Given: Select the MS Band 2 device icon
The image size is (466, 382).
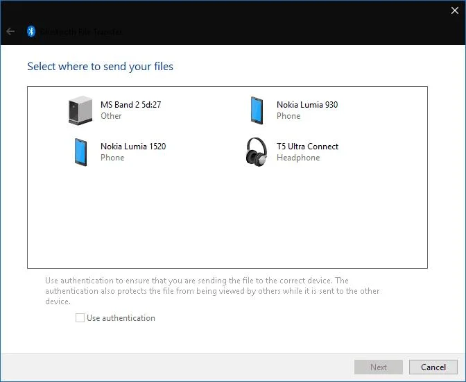Looking at the screenshot, I should point(80,110).
